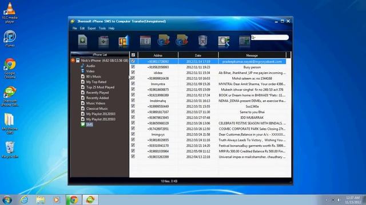The width and height of the screenshot is (366, 205).
Task: Click the add folder toolbar icon
Action: point(104,40)
